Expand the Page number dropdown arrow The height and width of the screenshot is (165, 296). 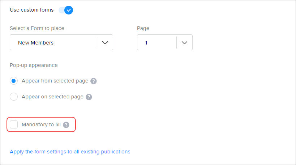click(x=184, y=43)
